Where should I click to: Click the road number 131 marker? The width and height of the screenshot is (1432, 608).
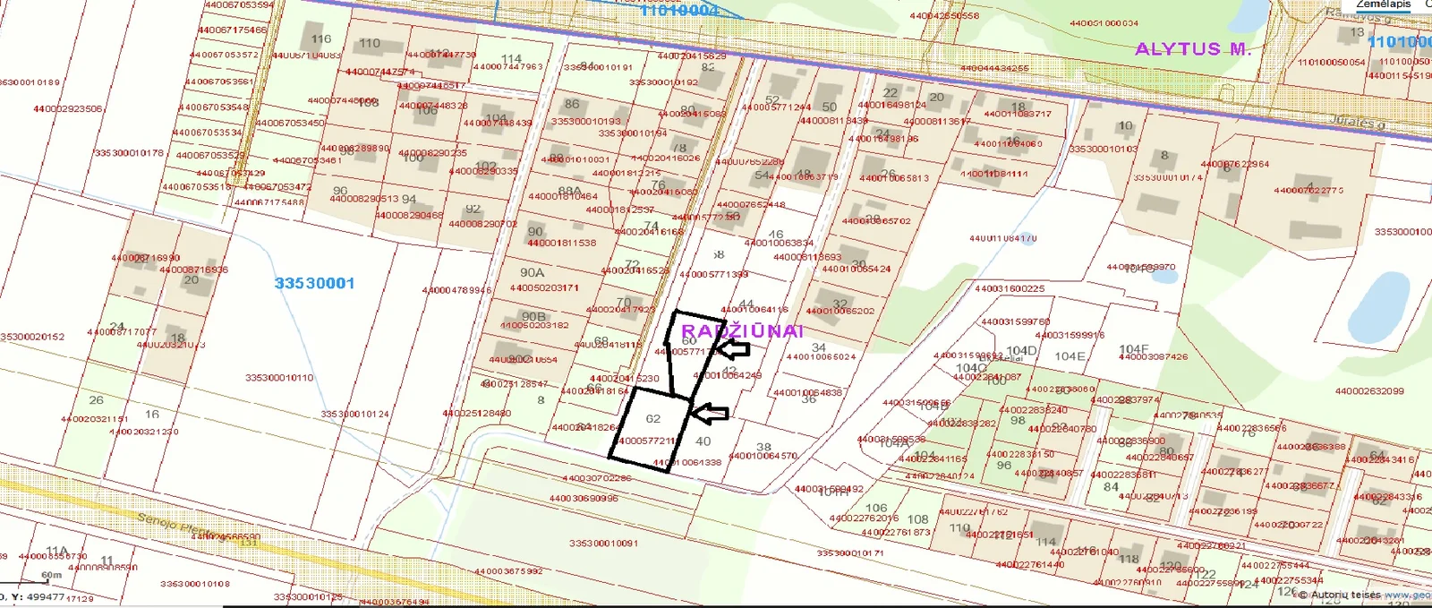[x=248, y=542]
